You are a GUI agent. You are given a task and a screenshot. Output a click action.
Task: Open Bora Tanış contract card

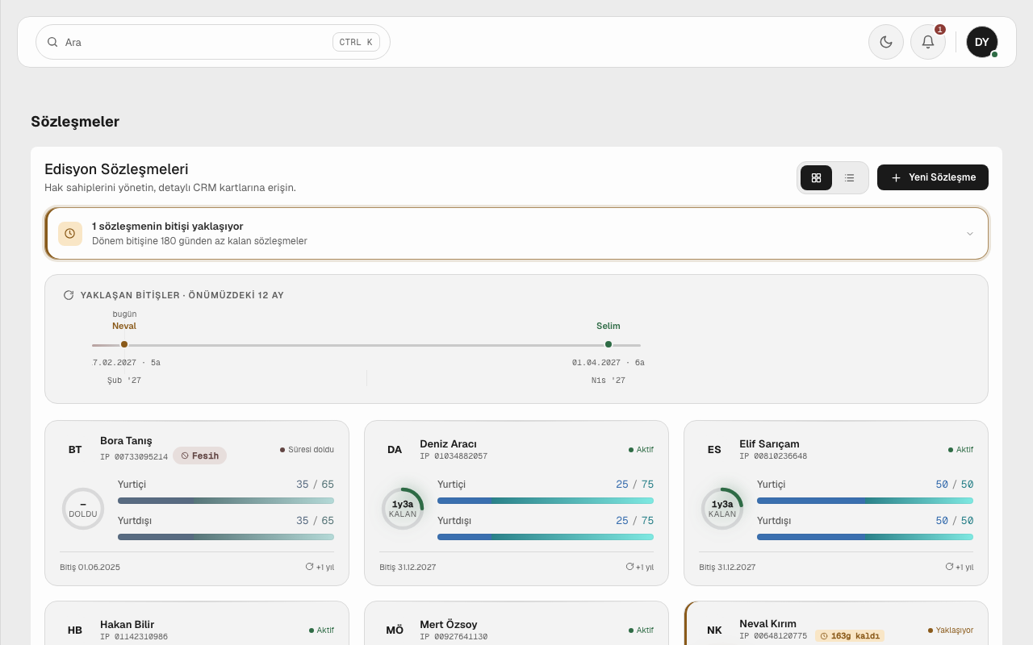point(197,503)
